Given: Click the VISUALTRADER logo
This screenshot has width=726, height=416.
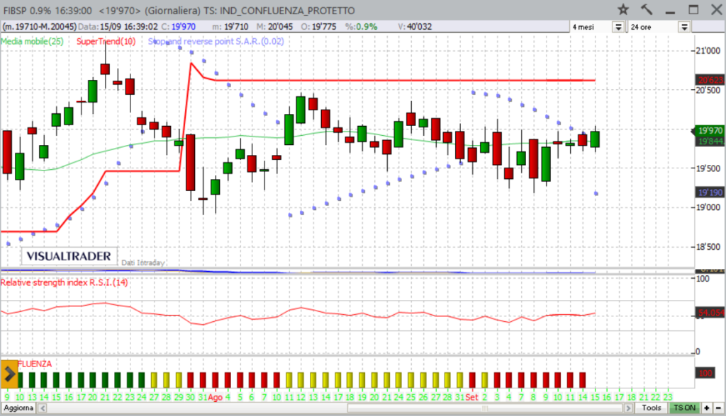Looking at the screenshot, I should [68, 256].
